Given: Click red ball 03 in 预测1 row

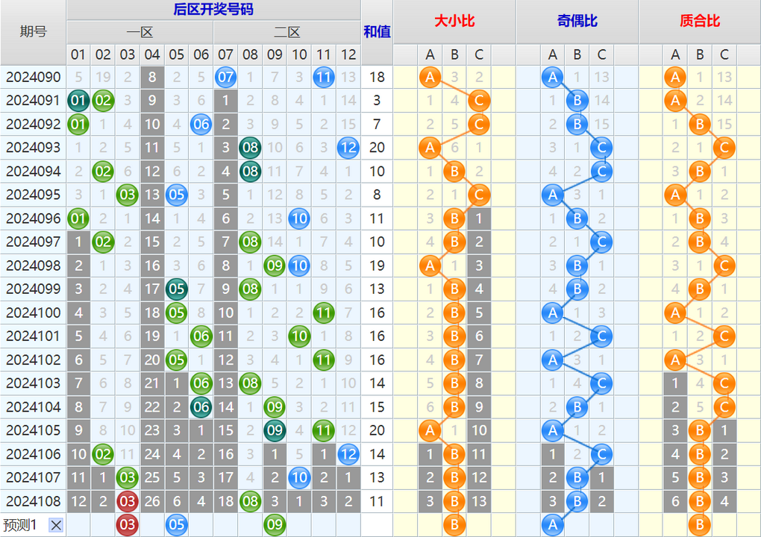Looking at the screenshot, I should pos(128,525).
